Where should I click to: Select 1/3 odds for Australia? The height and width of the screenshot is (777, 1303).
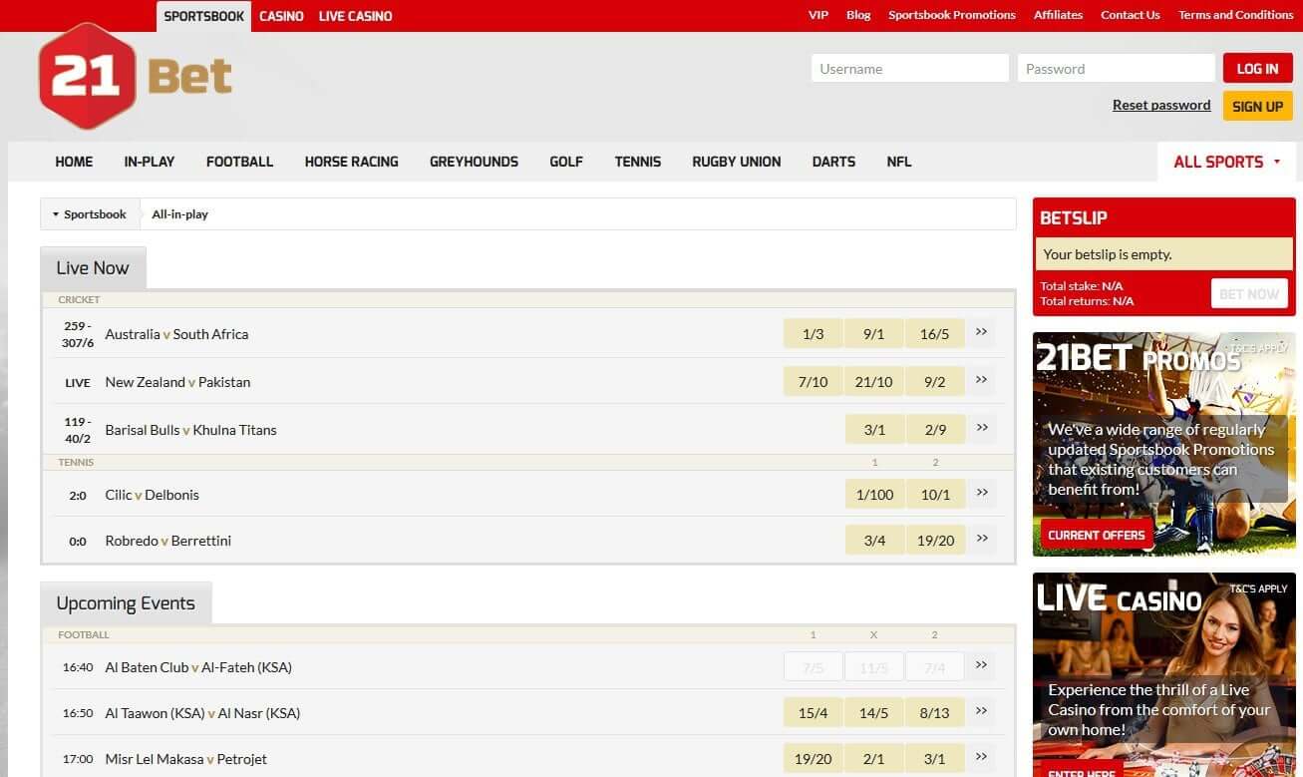814,334
